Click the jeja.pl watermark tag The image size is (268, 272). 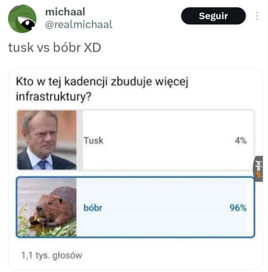(258, 169)
